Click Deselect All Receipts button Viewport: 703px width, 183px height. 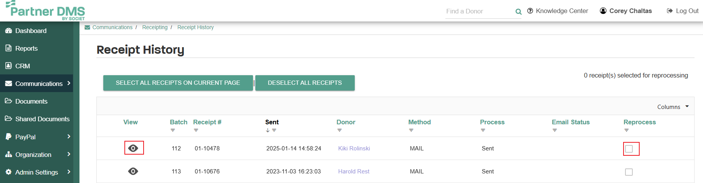point(305,83)
